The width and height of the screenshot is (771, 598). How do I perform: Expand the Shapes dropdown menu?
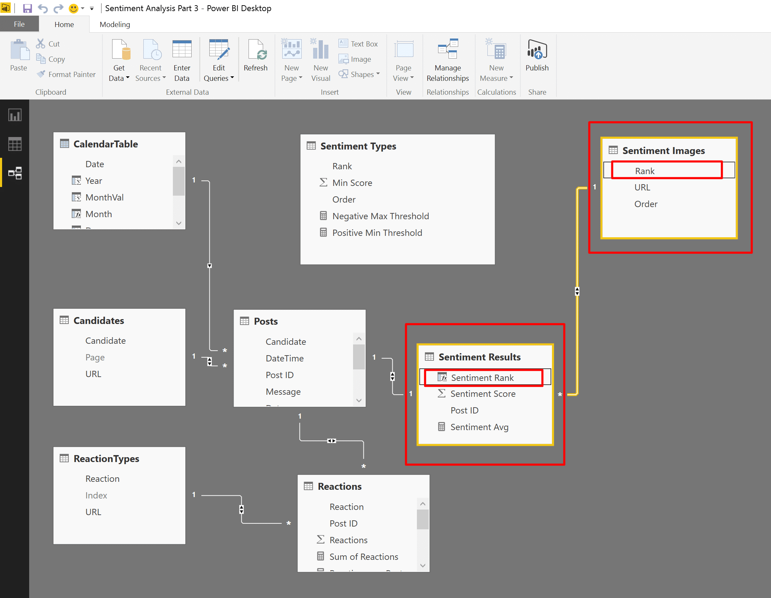pyautogui.click(x=378, y=74)
